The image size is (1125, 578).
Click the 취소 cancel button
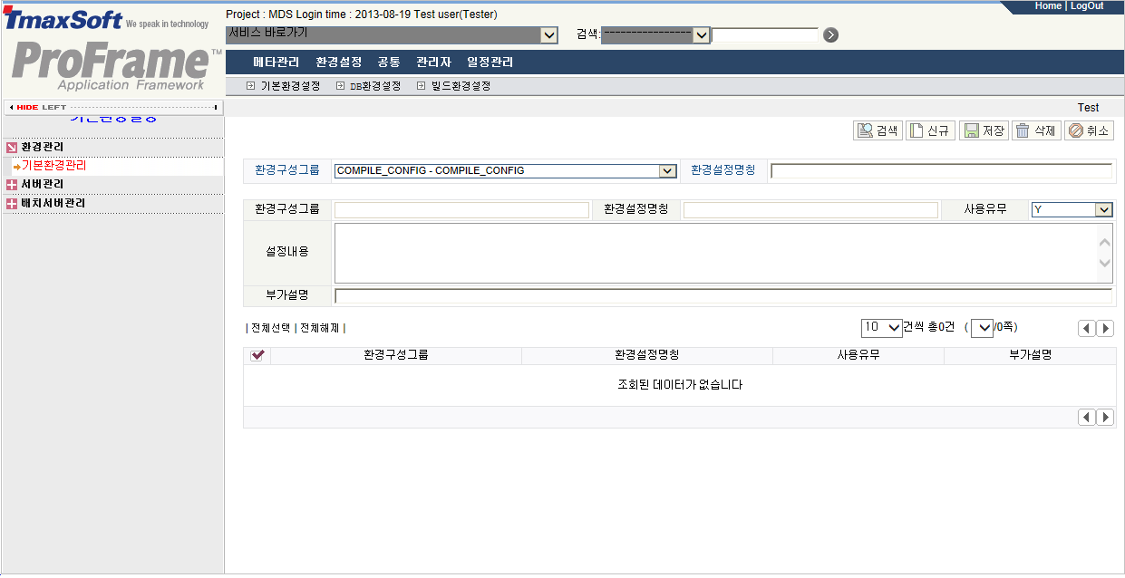click(x=1088, y=131)
